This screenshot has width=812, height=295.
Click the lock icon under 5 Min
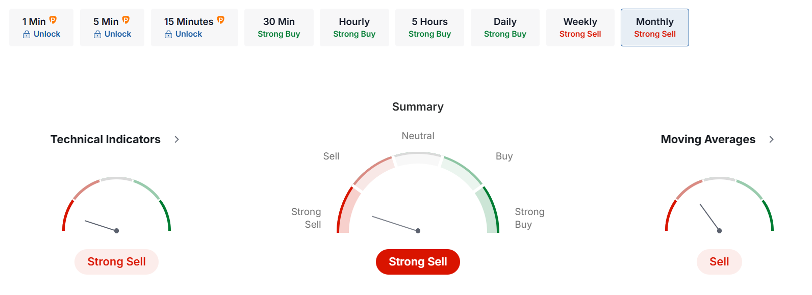pyautogui.click(x=97, y=35)
